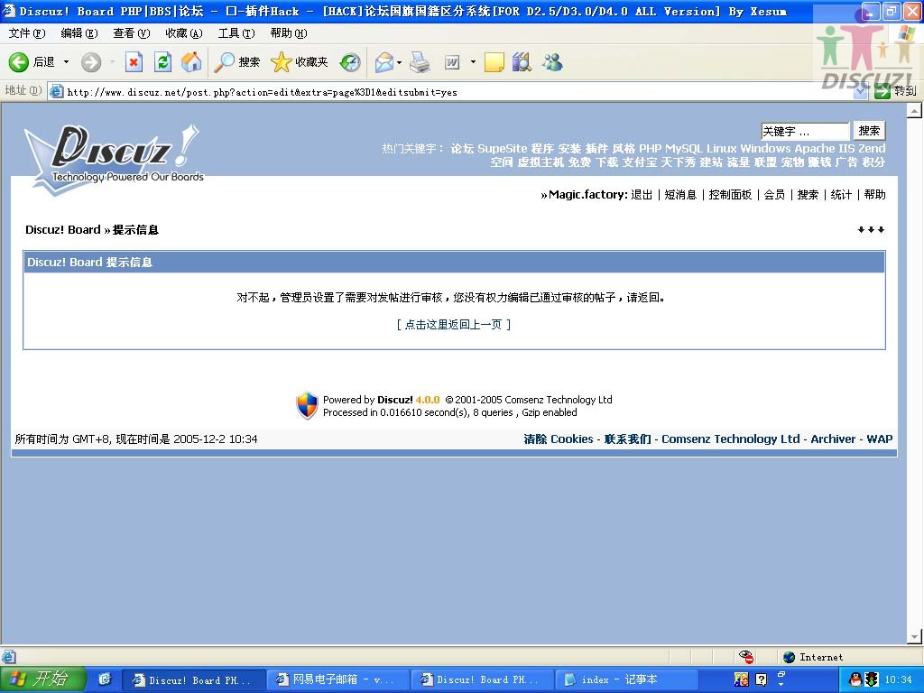The image size is (924, 693).
Task: Click the 清除 Cookies link
Action: coord(559,439)
